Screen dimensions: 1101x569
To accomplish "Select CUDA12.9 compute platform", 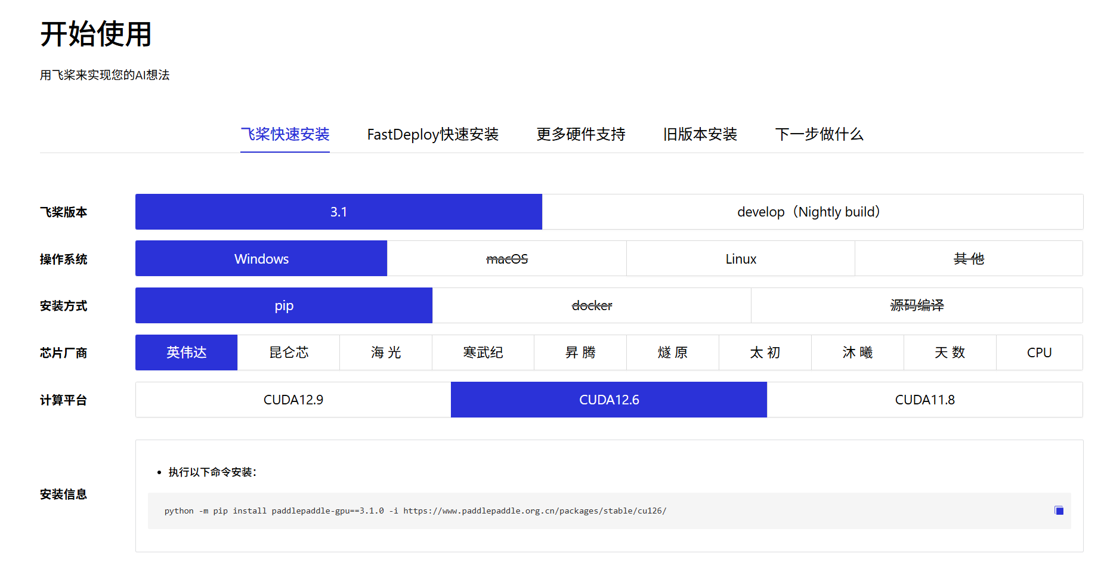I will click(x=293, y=400).
